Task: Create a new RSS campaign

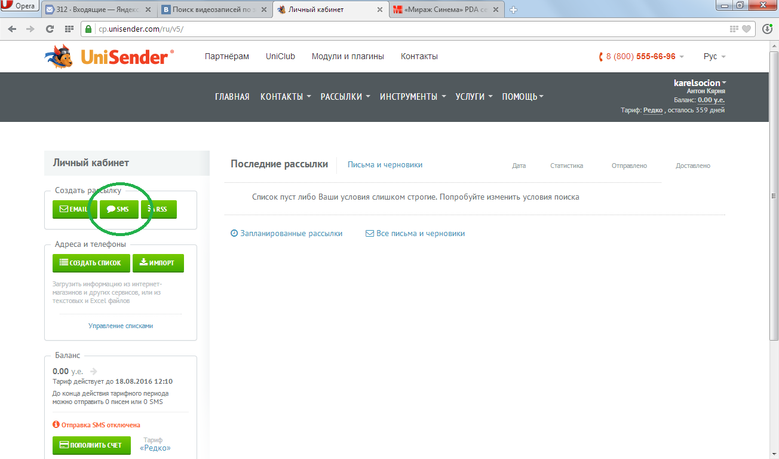Action: [159, 209]
